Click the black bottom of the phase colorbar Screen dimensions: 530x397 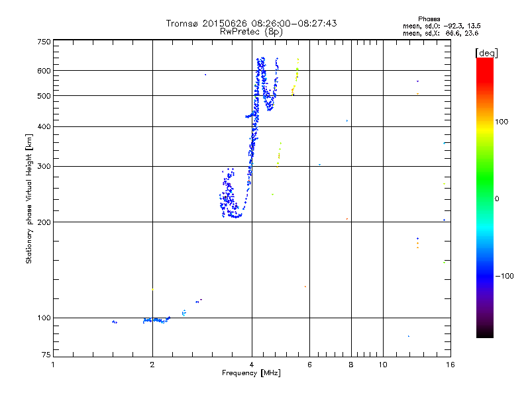[485, 333]
